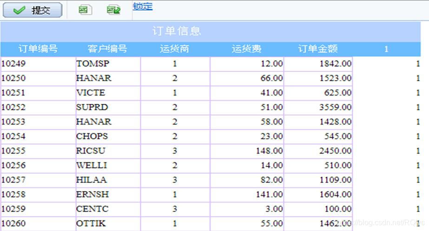This screenshot has width=429, height=231.
Task: Select the 运货费 column header
Action: coord(246,49)
